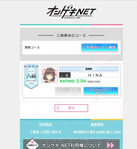Click the back arrow inside the 戻る button
137x149 pixels.
click(x=58, y=108)
